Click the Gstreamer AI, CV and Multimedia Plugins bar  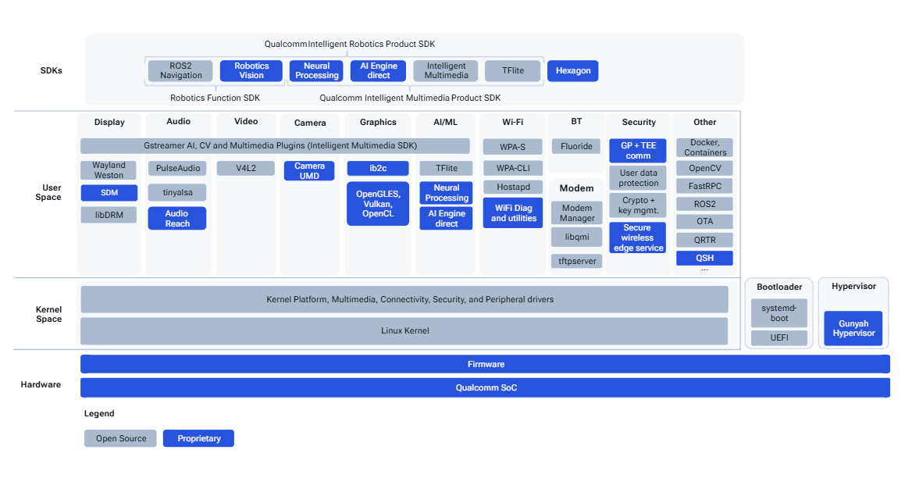275,145
